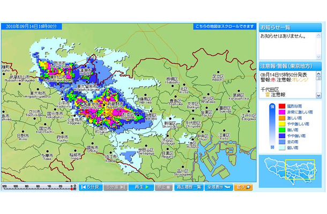Click the 墨田区 Sumida label on the map

[225, 110]
